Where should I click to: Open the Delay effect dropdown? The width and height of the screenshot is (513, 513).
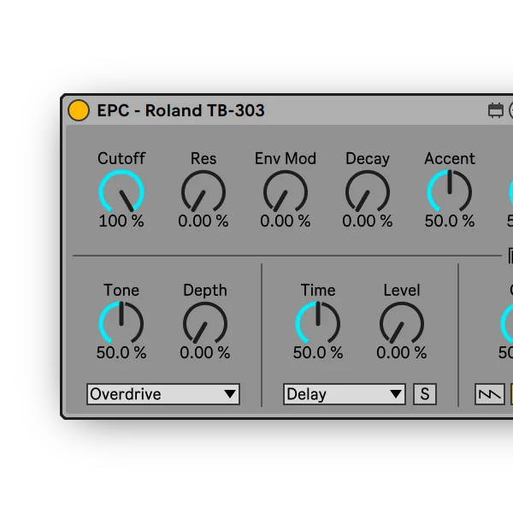(345, 394)
